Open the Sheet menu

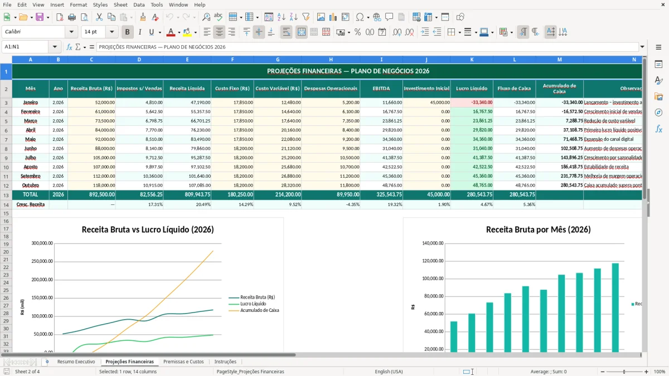pos(120,4)
